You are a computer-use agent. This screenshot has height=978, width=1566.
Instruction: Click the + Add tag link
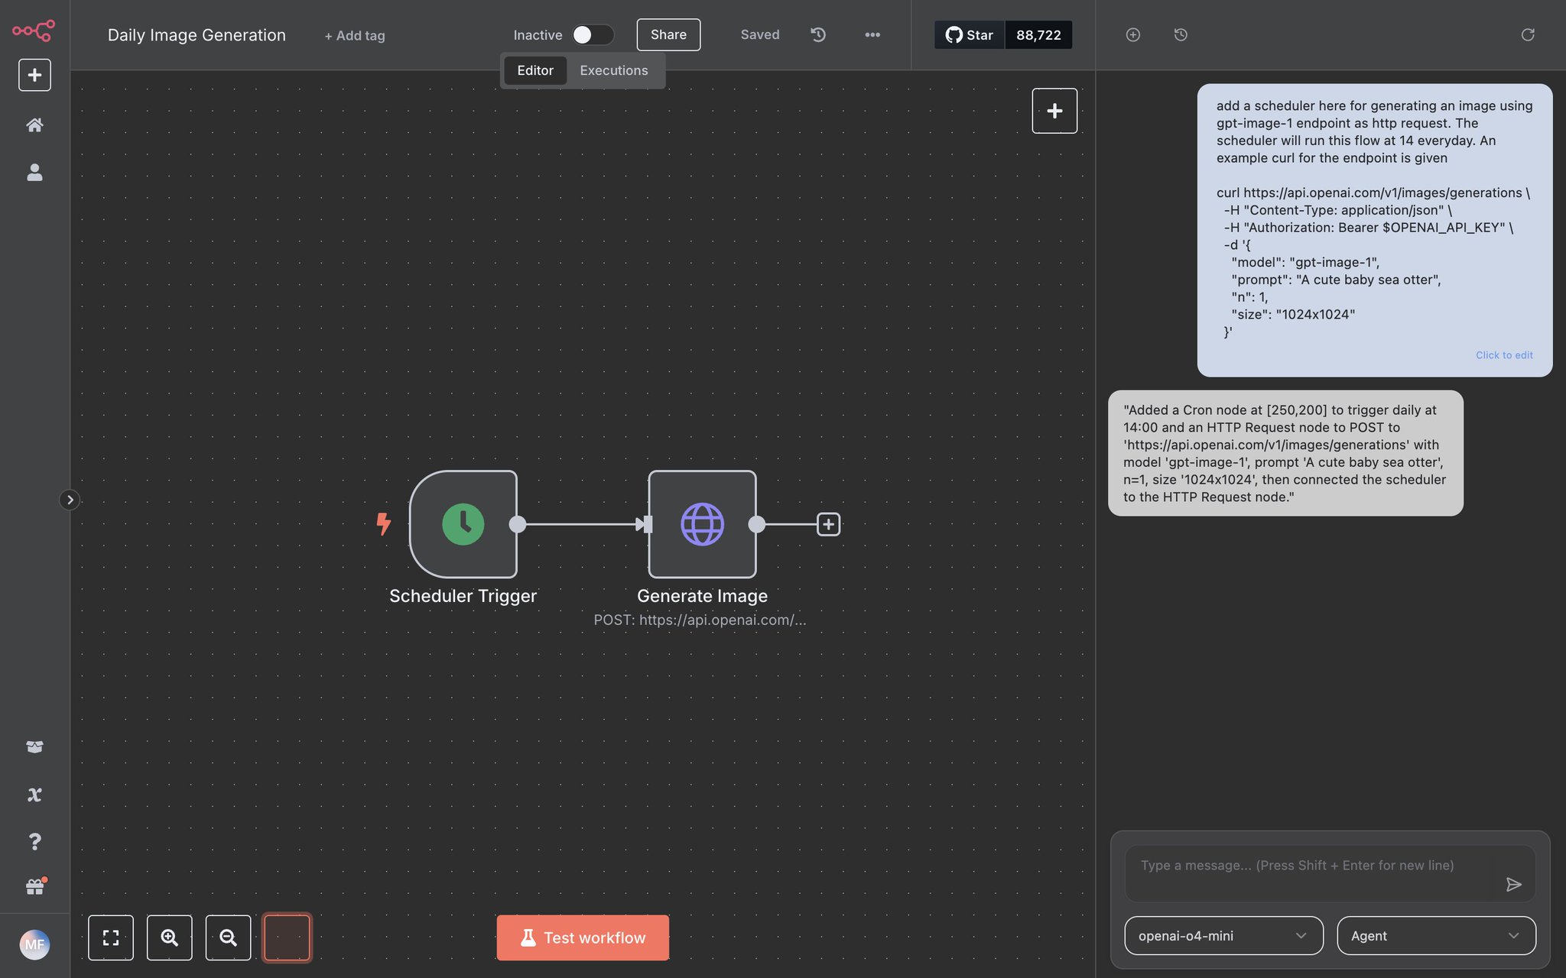click(x=355, y=35)
